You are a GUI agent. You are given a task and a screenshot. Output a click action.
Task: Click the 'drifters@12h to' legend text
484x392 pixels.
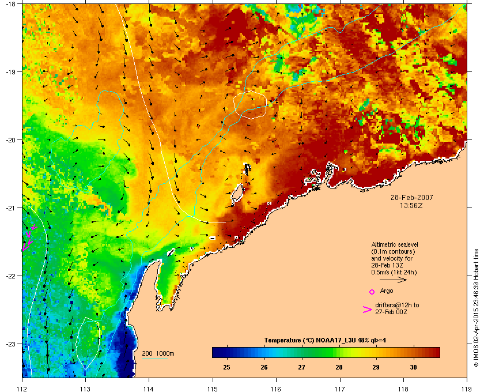tap(397, 305)
